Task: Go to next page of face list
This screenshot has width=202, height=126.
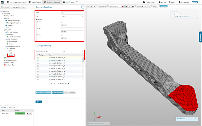Action: click(66, 84)
